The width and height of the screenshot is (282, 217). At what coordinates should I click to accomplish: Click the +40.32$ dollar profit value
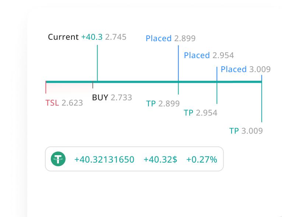click(160, 160)
